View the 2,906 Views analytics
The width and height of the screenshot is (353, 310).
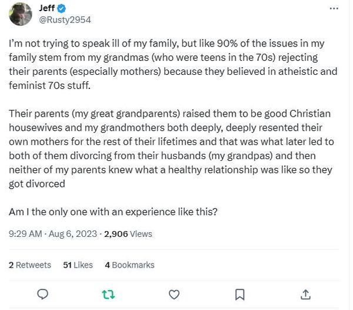click(128, 234)
